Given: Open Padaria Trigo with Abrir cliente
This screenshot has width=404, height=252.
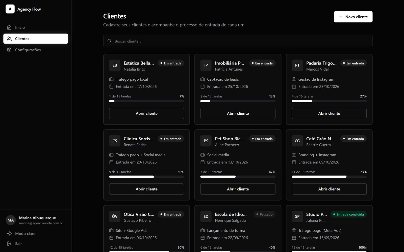Looking at the screenshot, I should tap(329, 113).
